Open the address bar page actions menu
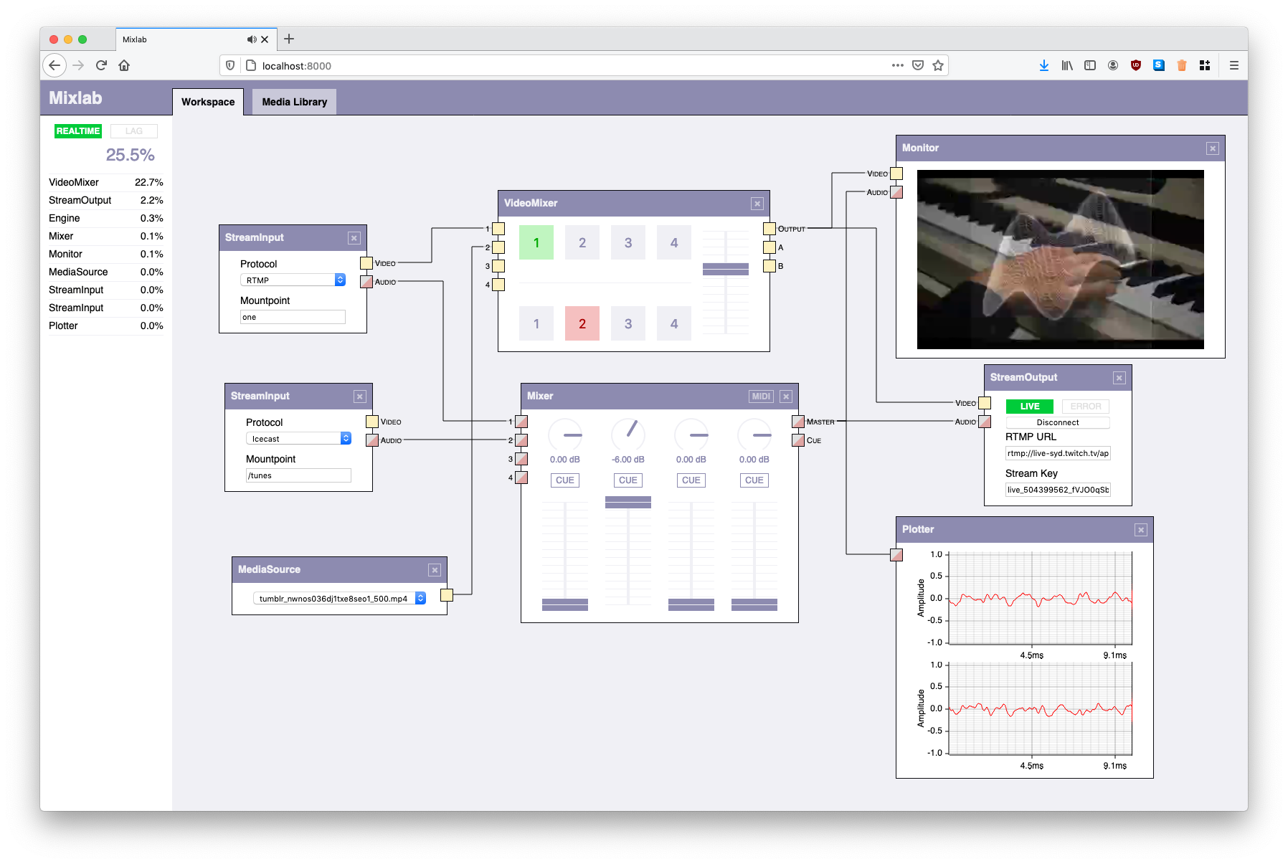The height and width of the screenshot is (864, 1288). [898, 65]
